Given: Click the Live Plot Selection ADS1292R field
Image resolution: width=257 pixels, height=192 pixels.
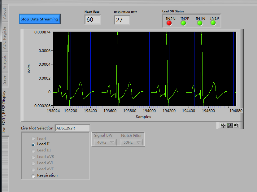Looking at the screenshot, I should point(72,128).
